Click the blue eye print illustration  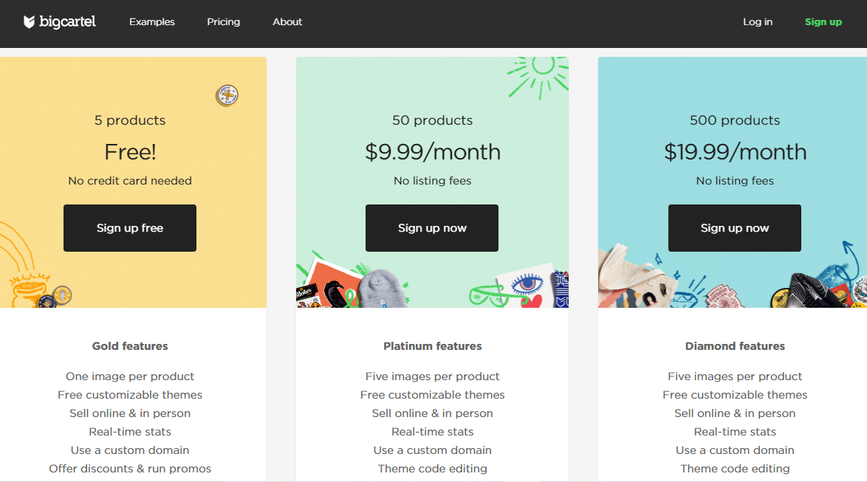pos(526,283)
